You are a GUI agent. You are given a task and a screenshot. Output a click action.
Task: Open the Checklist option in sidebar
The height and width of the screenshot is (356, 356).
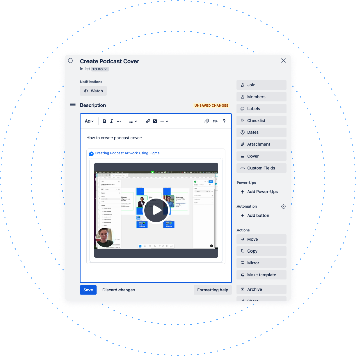tap(261, 121)
